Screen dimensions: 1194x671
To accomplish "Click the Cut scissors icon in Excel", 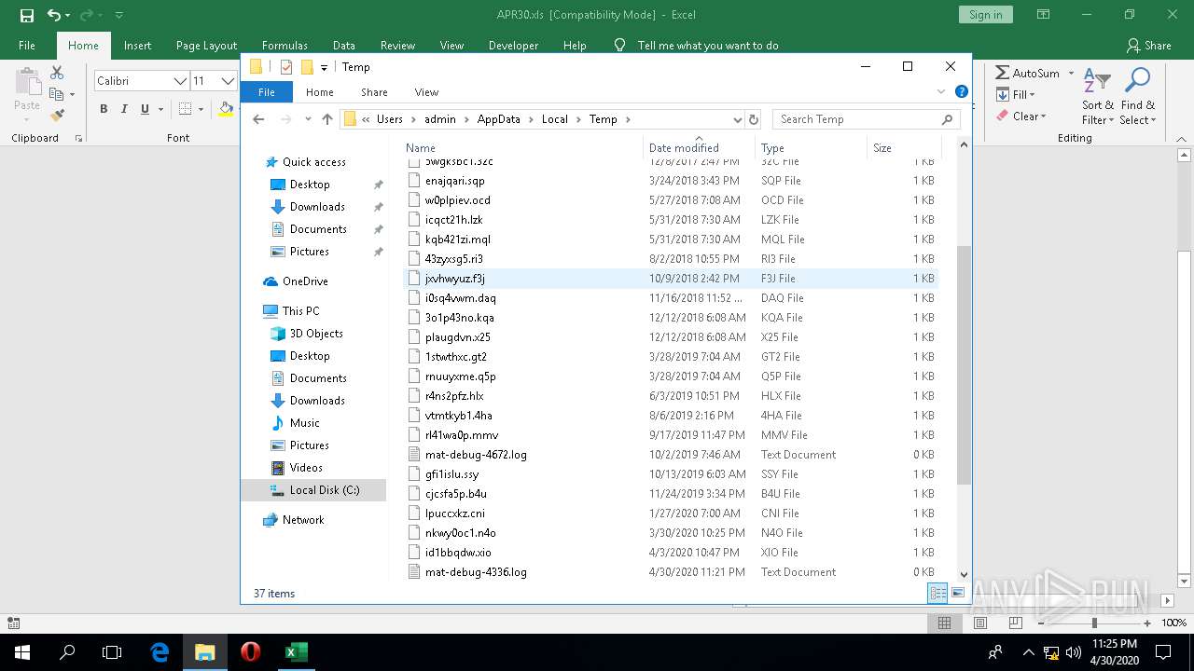I will coord(57,73).
